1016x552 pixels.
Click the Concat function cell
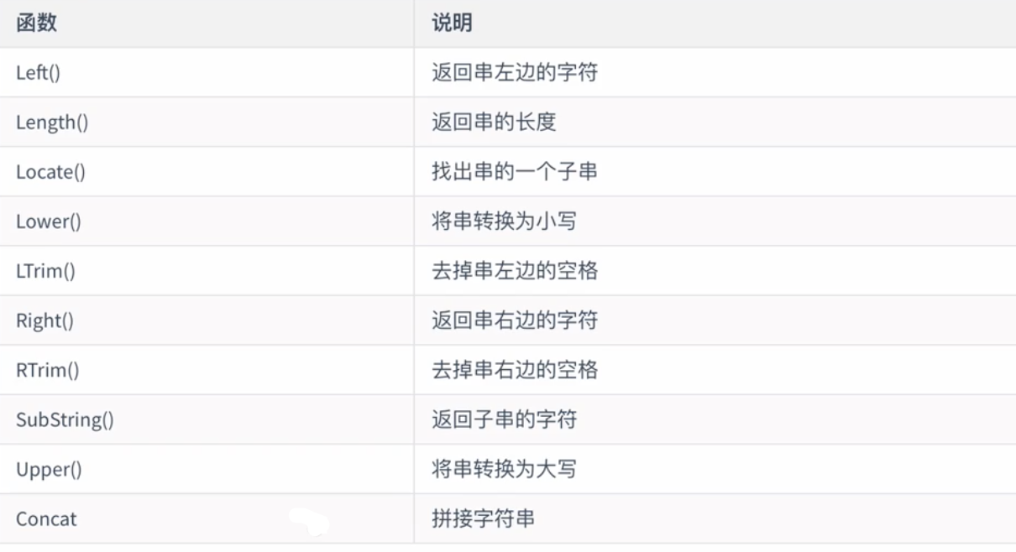(46, 518)
